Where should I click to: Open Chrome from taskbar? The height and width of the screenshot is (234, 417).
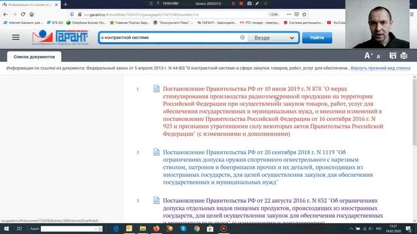point(197,228)
